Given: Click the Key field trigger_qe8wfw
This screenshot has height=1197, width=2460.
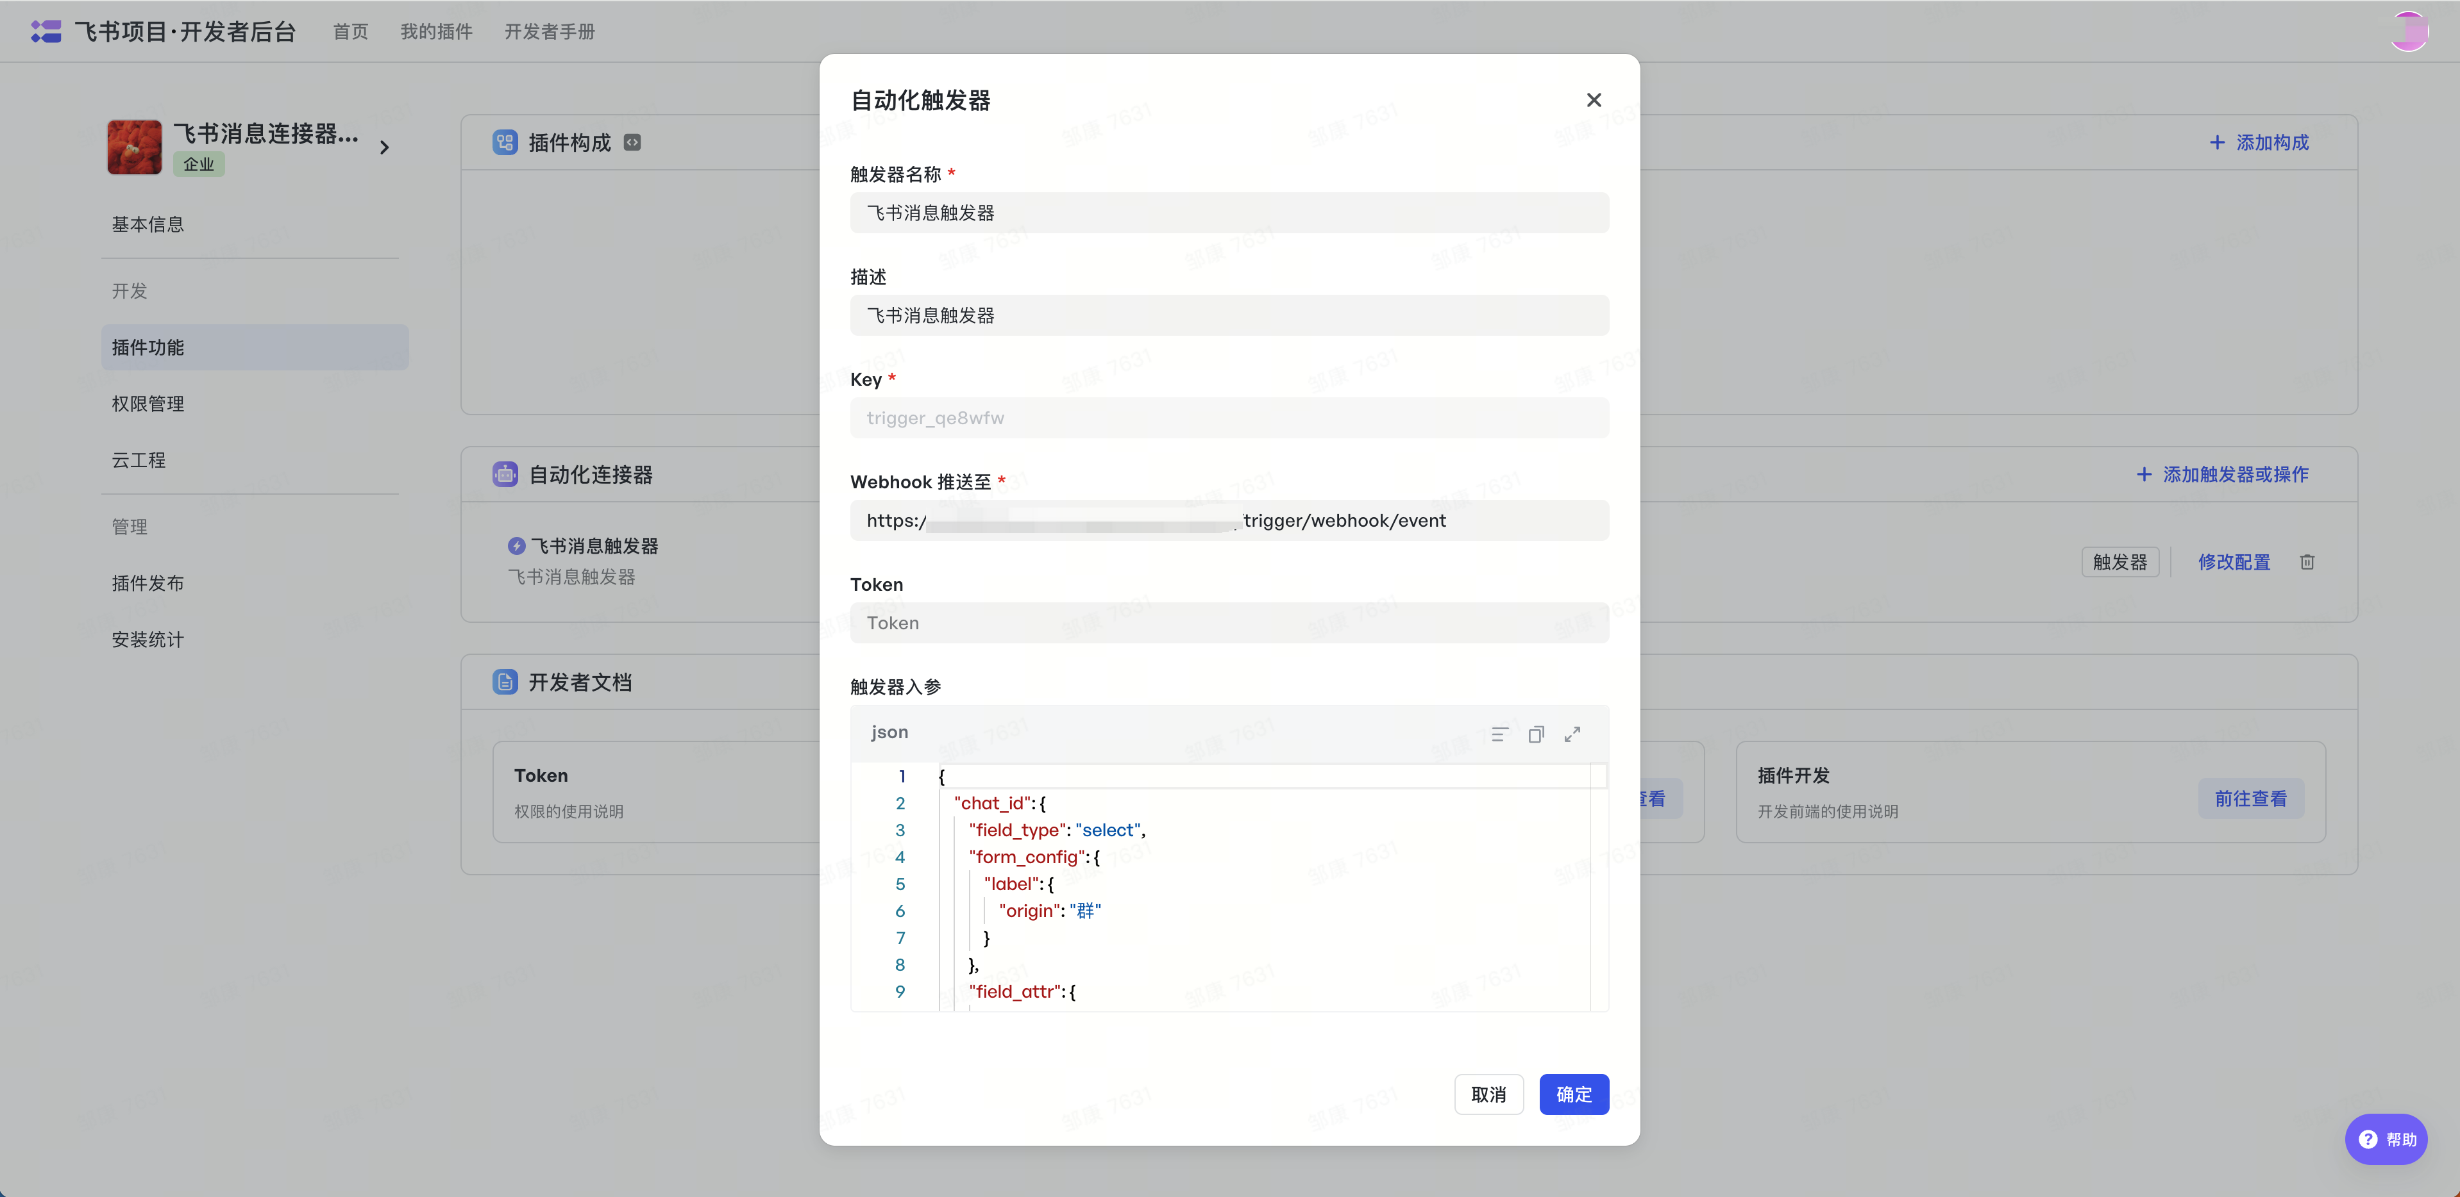Looking at the screenshot, I should click(x=1229, y=418).
